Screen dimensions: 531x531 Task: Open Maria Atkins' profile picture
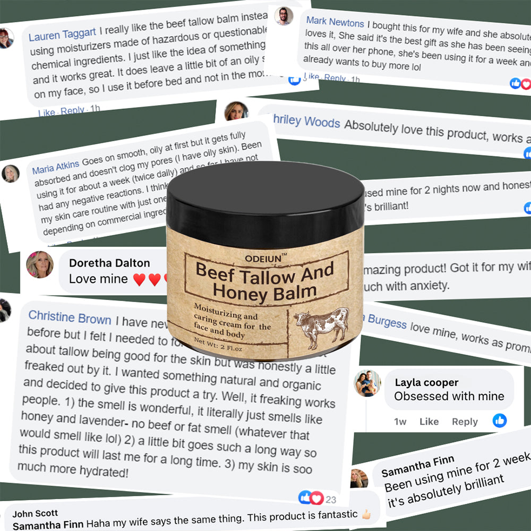click(11, 174)
